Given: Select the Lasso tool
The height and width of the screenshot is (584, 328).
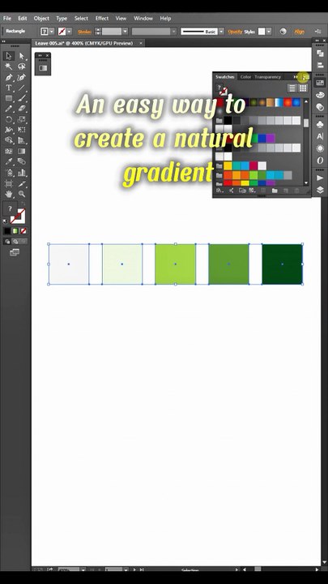Looking at the screenshot, I should pos(22,67).
